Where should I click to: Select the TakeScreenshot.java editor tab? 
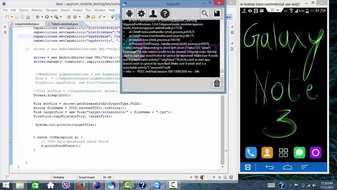(x=64, y=24)
